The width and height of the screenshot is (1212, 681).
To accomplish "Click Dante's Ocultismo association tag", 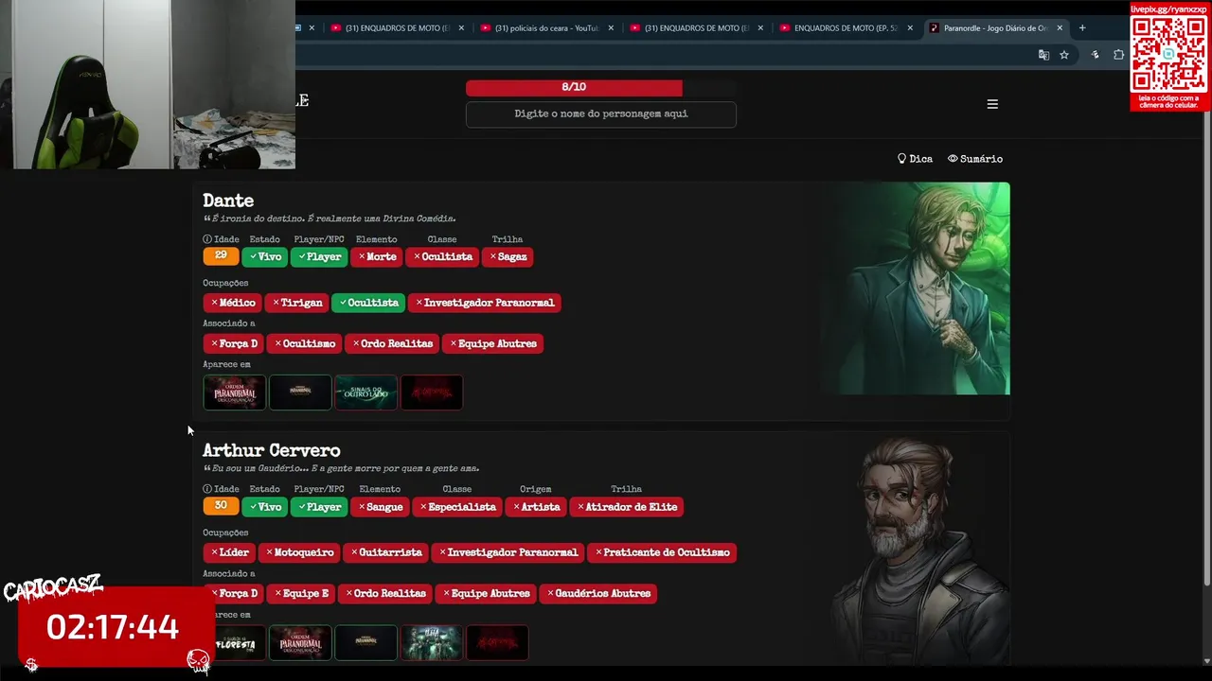I will [304, 343].
